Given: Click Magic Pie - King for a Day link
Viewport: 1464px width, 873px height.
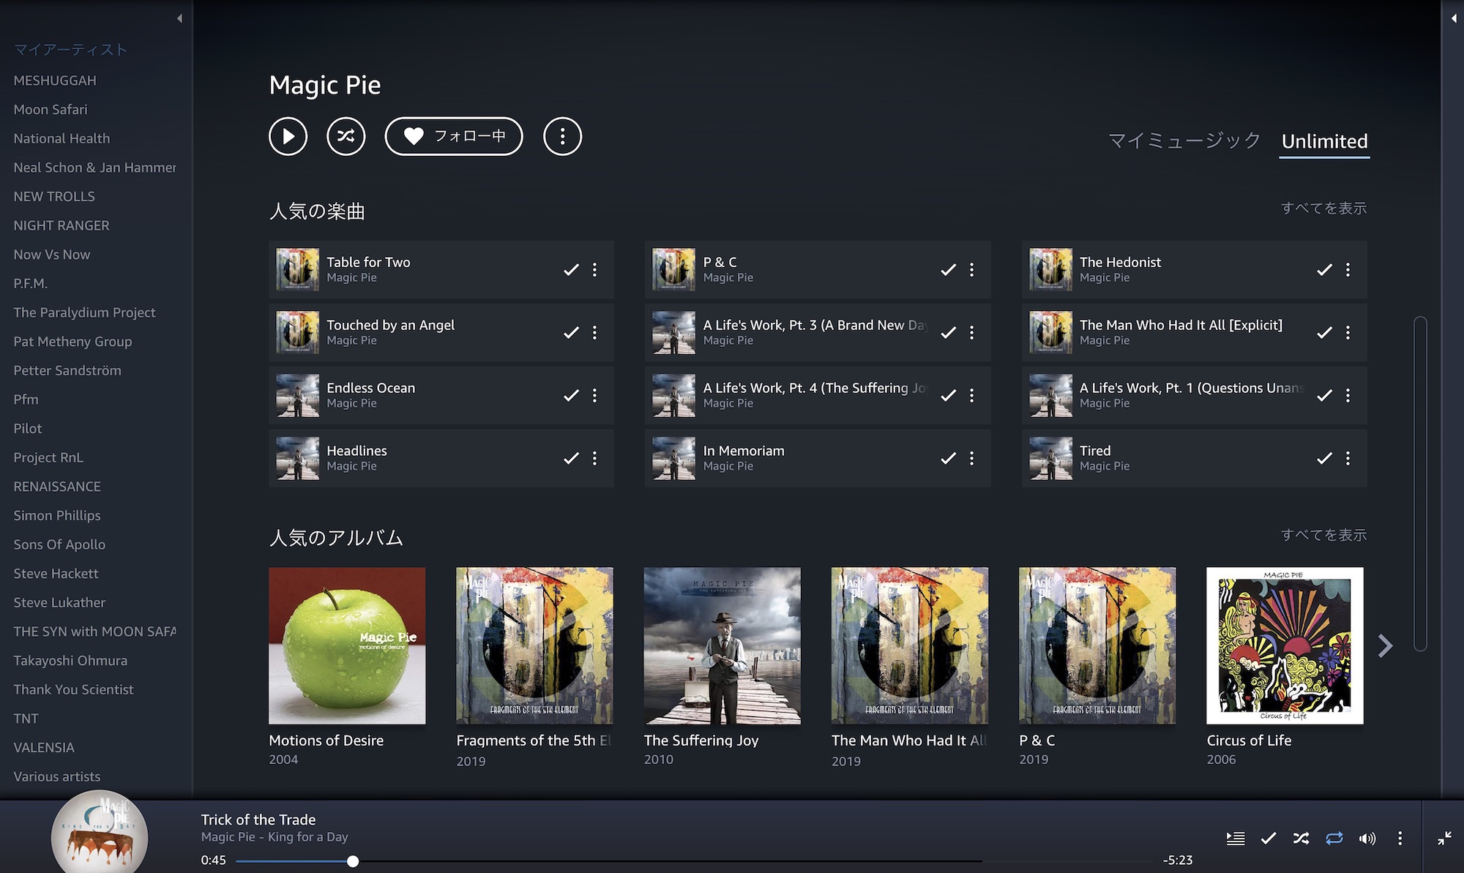Looking at the screenshot, I should coord(274,837).
